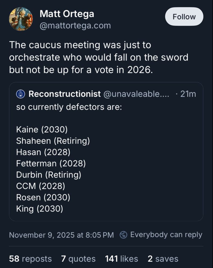213x268 pixels.
Task: Open the 58 reposts list
Action: 30,259
